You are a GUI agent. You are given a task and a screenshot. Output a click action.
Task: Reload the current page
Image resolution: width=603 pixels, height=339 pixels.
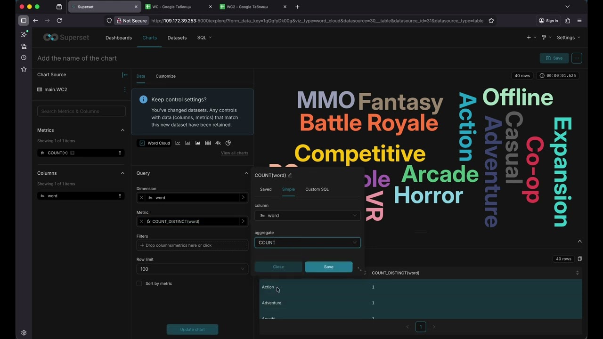point(59,21)
